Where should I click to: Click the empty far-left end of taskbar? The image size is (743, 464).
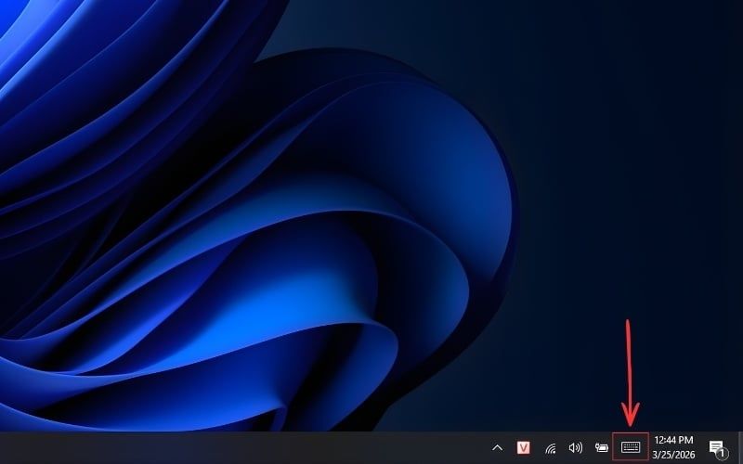(19, 447)
